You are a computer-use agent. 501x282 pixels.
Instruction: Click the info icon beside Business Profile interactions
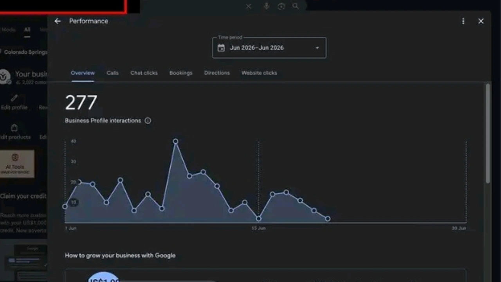(x=148, y=121)
